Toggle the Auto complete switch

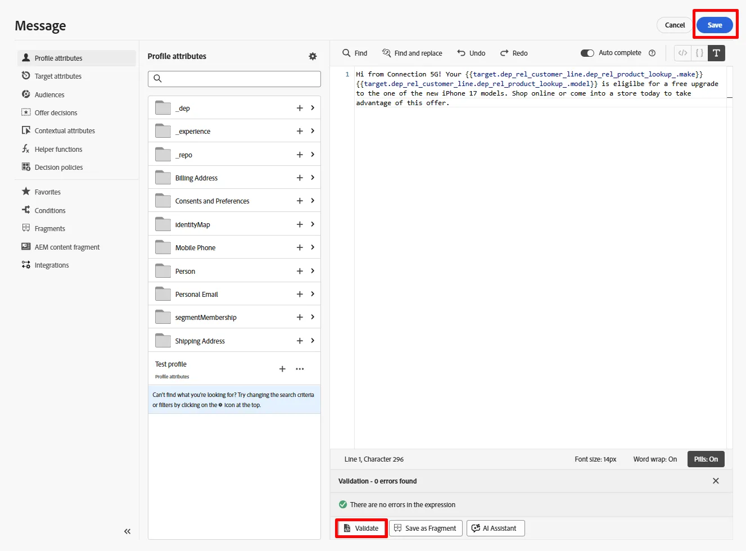[587, 53]
